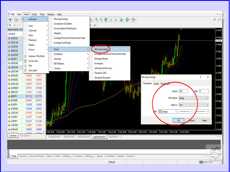230x172 pixels.
Task: Expand the Gann submenu
Action: (x=36, y=35)
